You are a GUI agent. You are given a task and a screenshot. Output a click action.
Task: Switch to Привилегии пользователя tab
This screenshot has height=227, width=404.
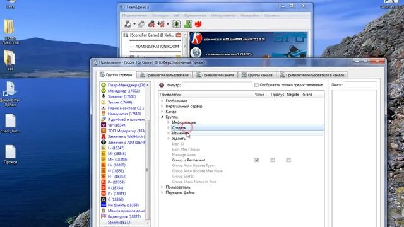point(164,75)
